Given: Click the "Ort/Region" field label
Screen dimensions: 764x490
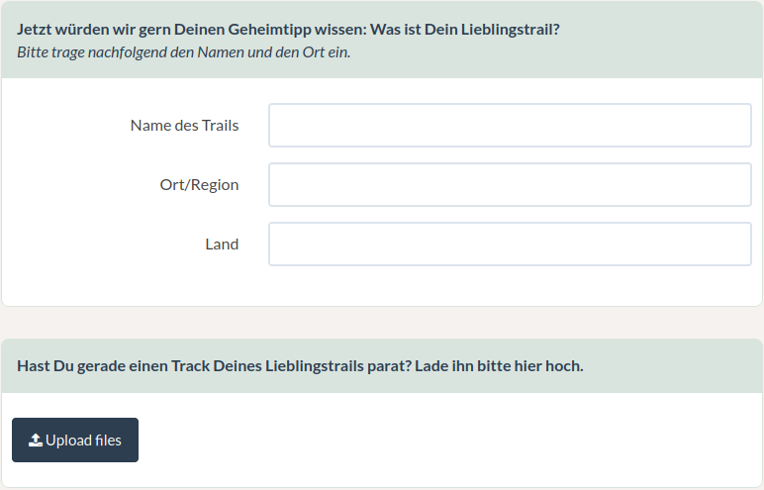Looking at the screenshot, I should [199, 185].
